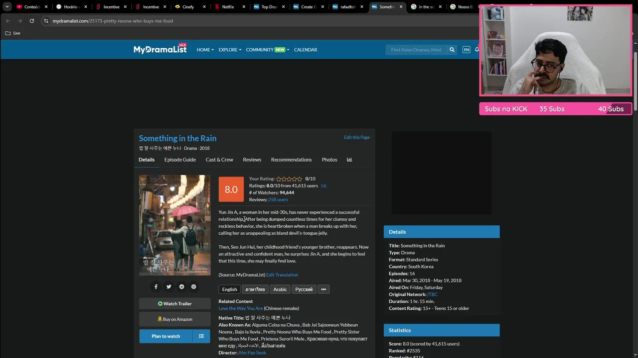Go forward with the browser forward arrow
The height and width of the screenshot is (358, 638).
(20, 21)
